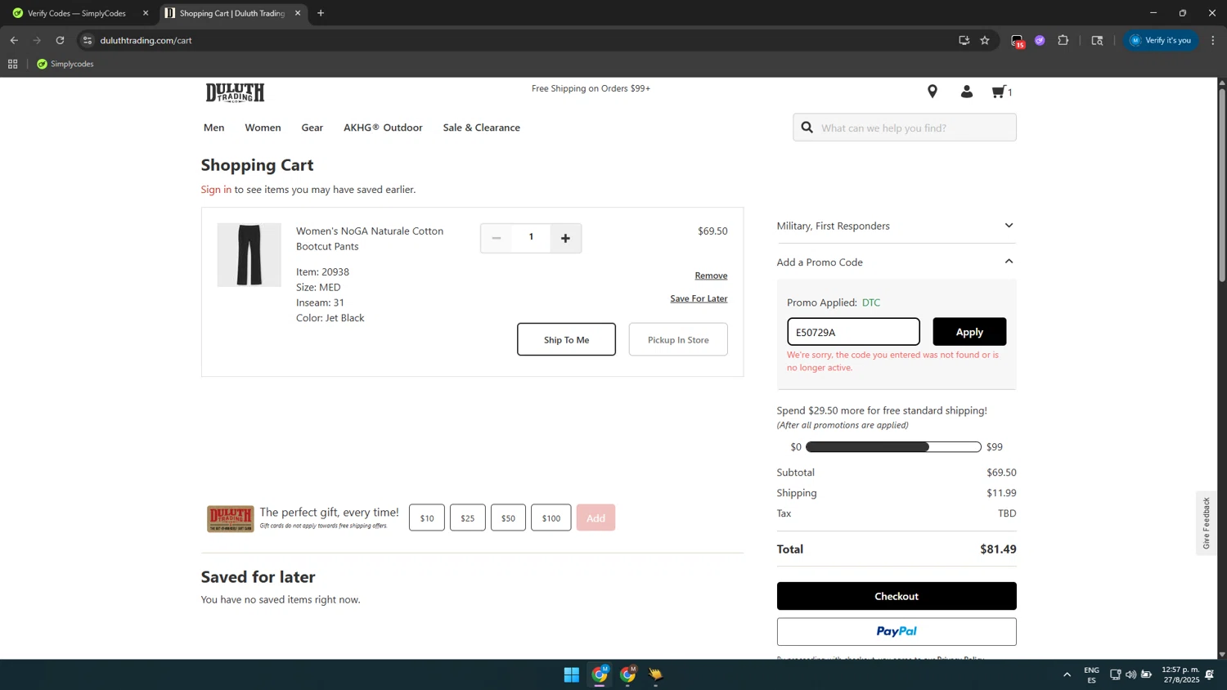
Task: Click the ENG ES language indicator
Action: pyautogui.click(x=1091, y=674)
